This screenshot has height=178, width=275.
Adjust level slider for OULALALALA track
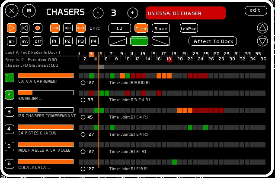pos(45,162)
